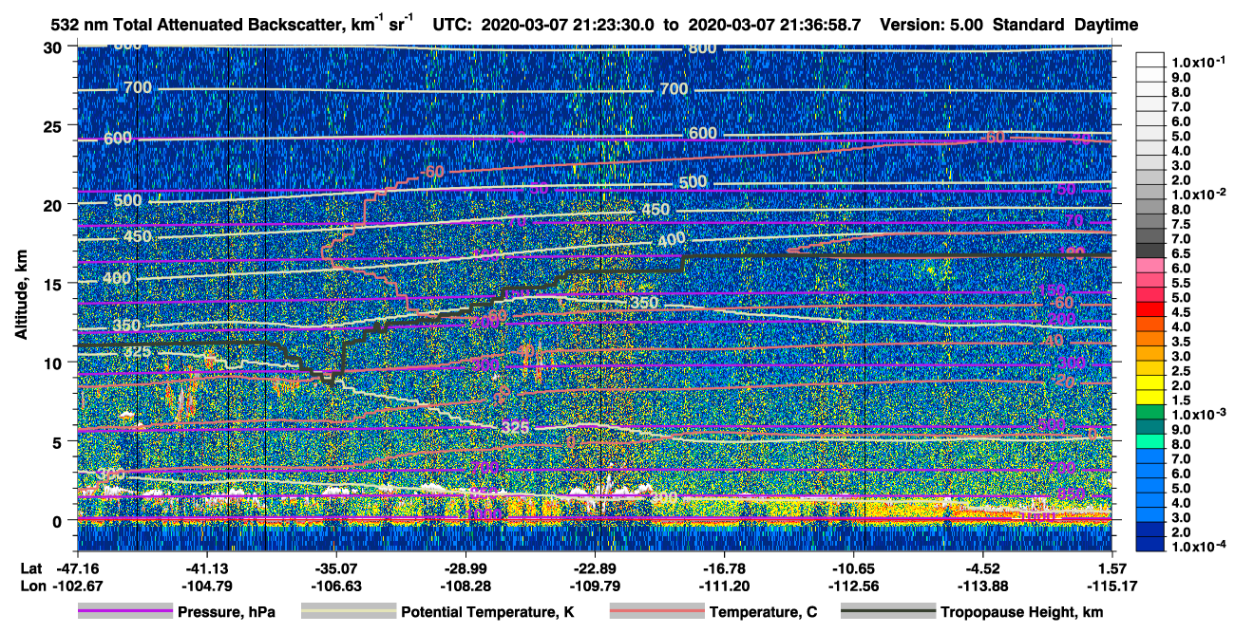This screenshot has height=633, width=1235.
Task: Click colorbar label '1.0x10-4' at the bottom
Action: (x=1197, y=546)
